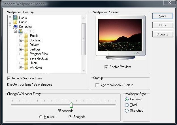Select the Drivers folder icon
This screenshot has height=125, width=177.
(26, 45)
